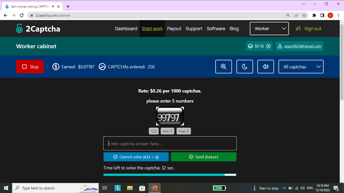
Task: Open File Explorer from the taskbar
Action: click(130, 188)
